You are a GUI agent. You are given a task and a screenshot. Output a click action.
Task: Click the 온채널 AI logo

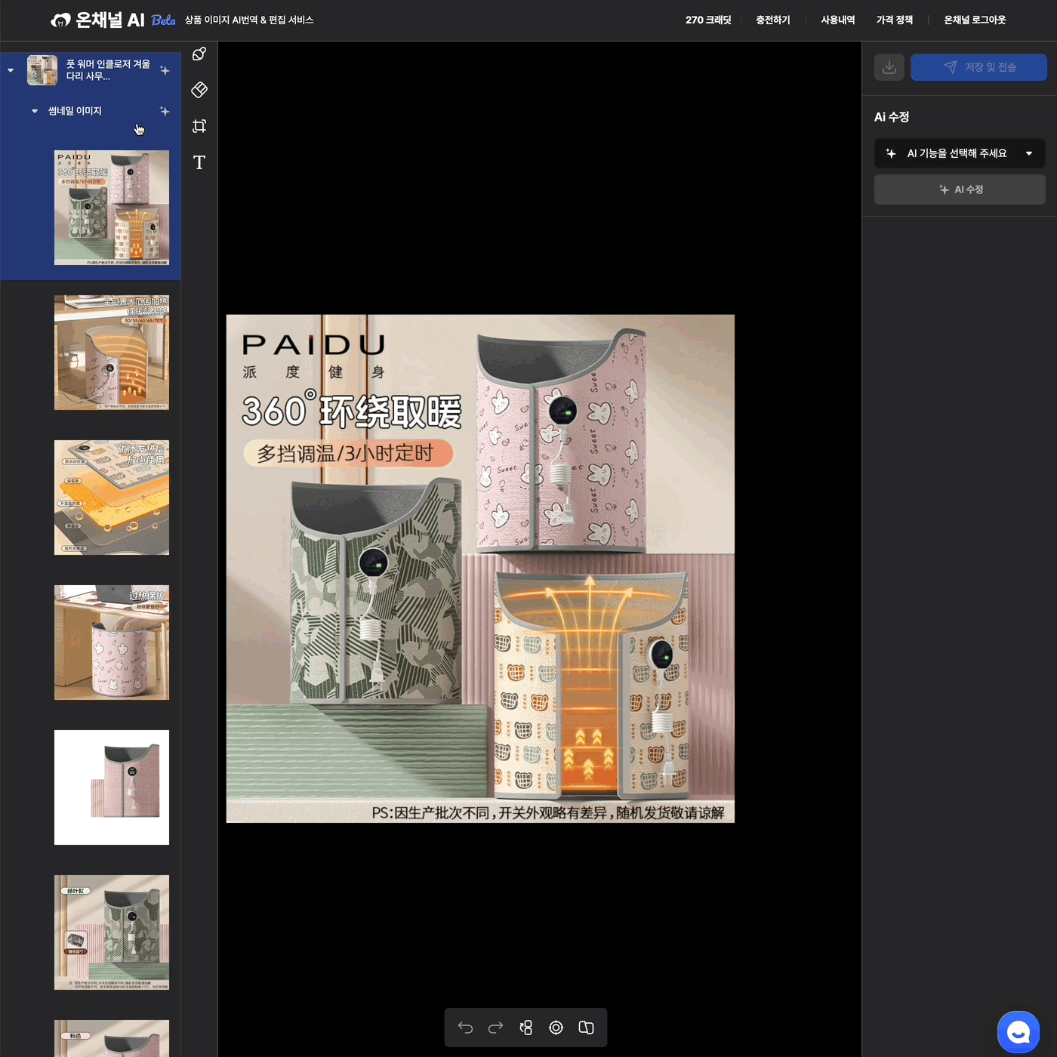[97, 20]
